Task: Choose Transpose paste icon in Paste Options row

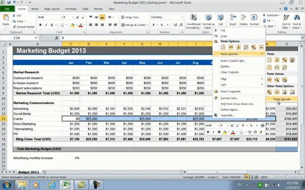Action: pyautogui.click(x=246, y=47)
